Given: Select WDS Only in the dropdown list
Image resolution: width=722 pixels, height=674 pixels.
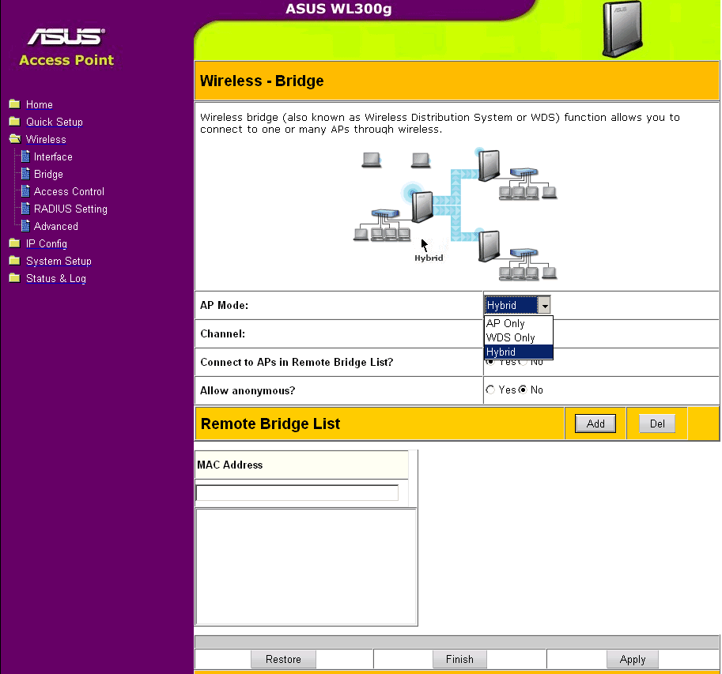Looking at the screenshot, I should tap(519, 337).
